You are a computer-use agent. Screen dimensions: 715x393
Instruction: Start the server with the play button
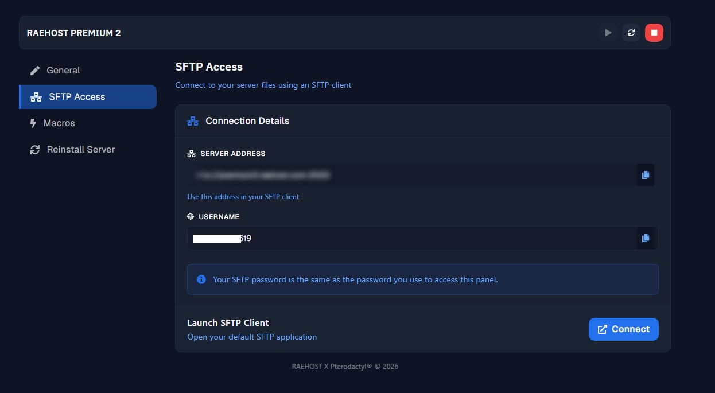[608, 33]
